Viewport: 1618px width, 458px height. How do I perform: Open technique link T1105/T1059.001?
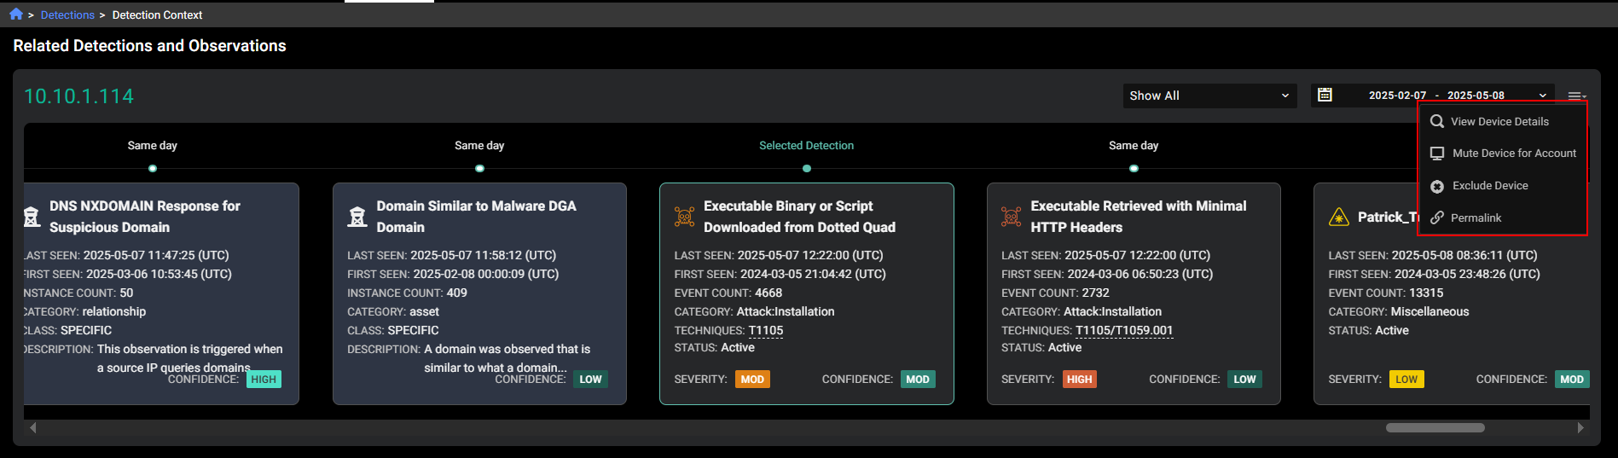click(x=1123, y=331)
